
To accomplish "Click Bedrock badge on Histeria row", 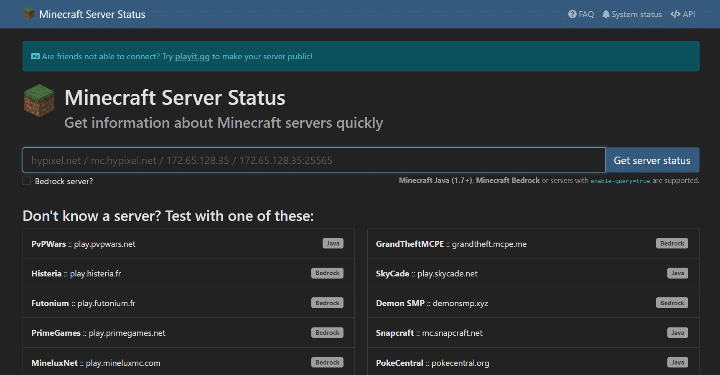I will [x=327, y=273].
